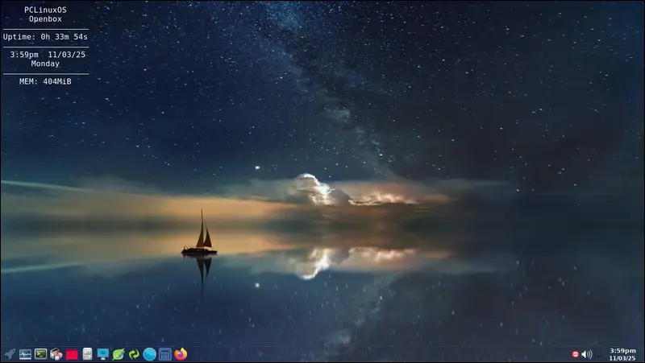Open the blue monitor display settings icon

103,354
